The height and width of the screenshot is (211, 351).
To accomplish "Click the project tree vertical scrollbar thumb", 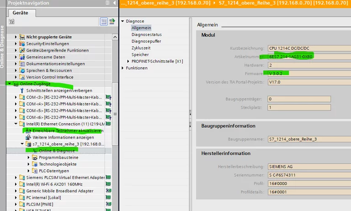I will pyautogui.click(x=115, y=114).
